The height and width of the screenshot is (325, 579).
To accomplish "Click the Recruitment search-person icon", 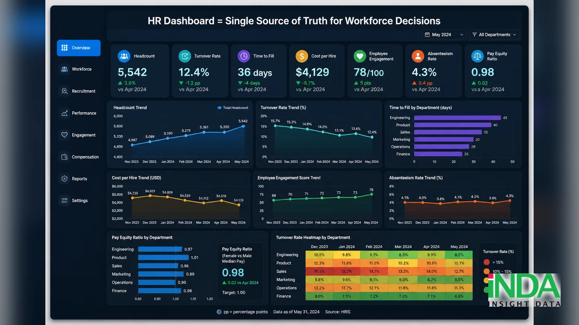I will click(x=65, y=91).
